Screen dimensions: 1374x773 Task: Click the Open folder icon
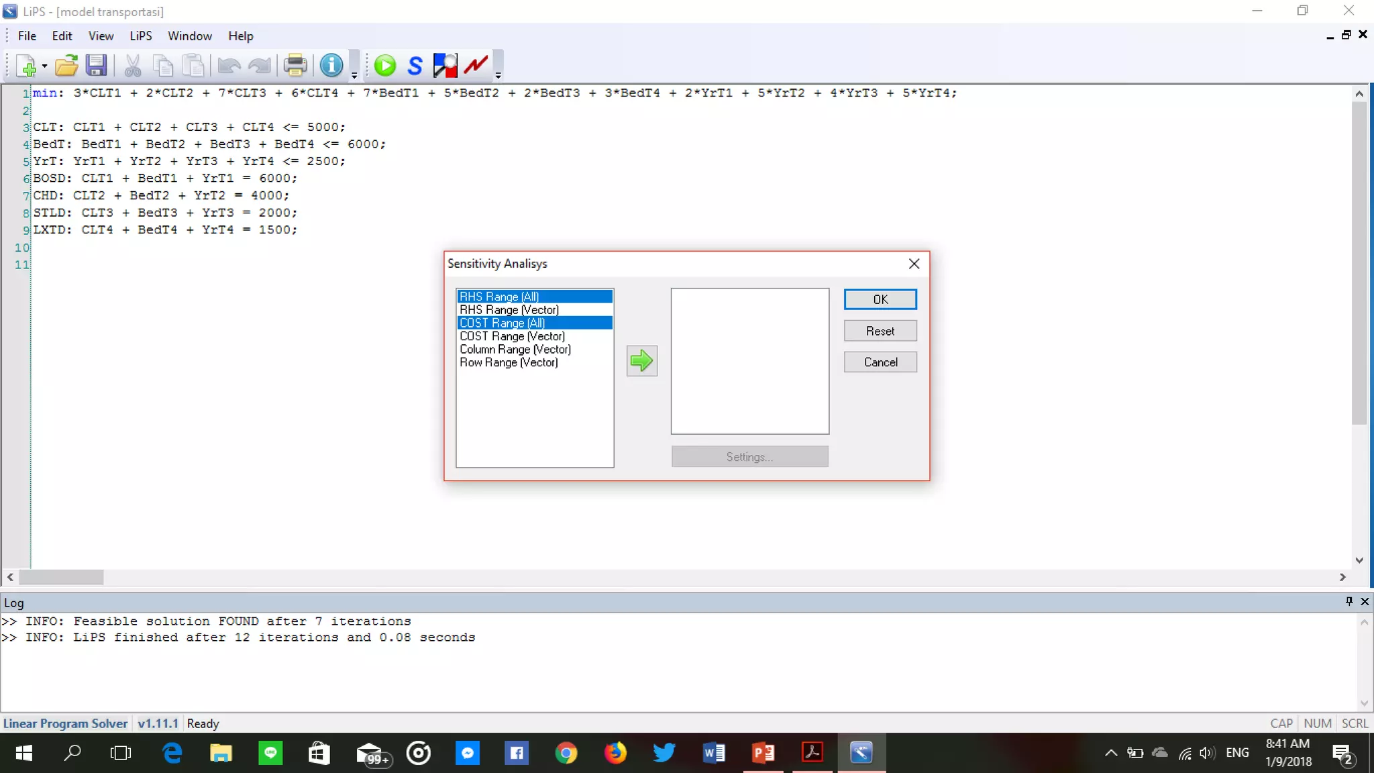click(66, 65)
